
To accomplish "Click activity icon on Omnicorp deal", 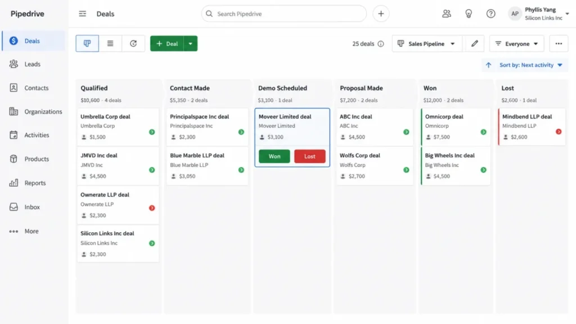I will coord(483,132).
